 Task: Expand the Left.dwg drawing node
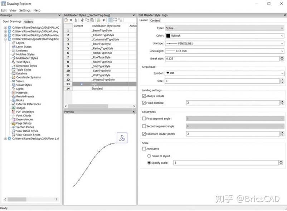[6, 32]
